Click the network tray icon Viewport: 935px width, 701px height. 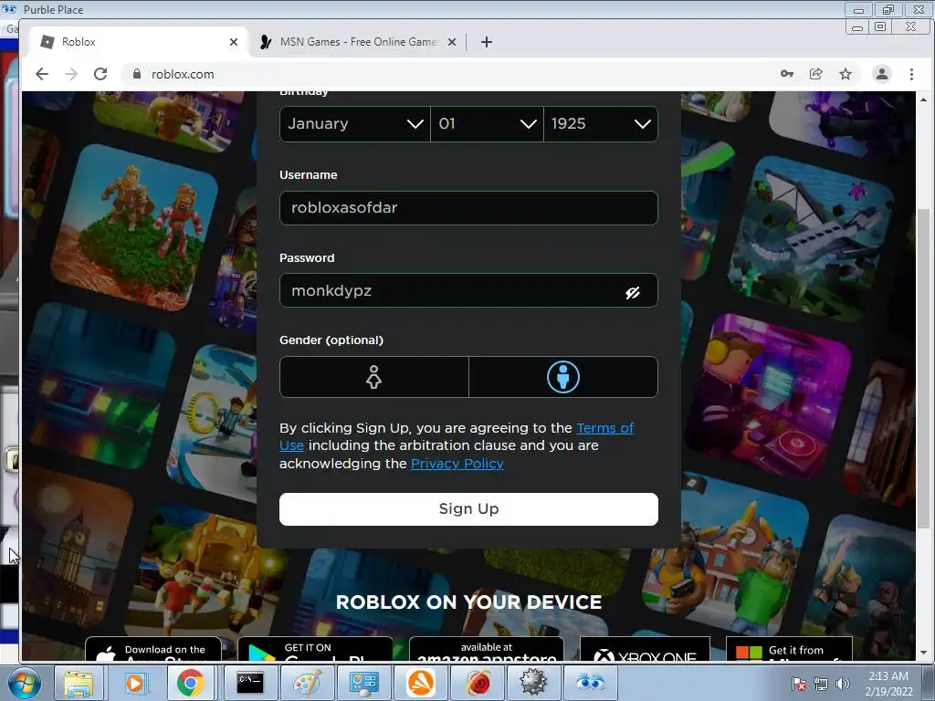(x=821, y=684)
